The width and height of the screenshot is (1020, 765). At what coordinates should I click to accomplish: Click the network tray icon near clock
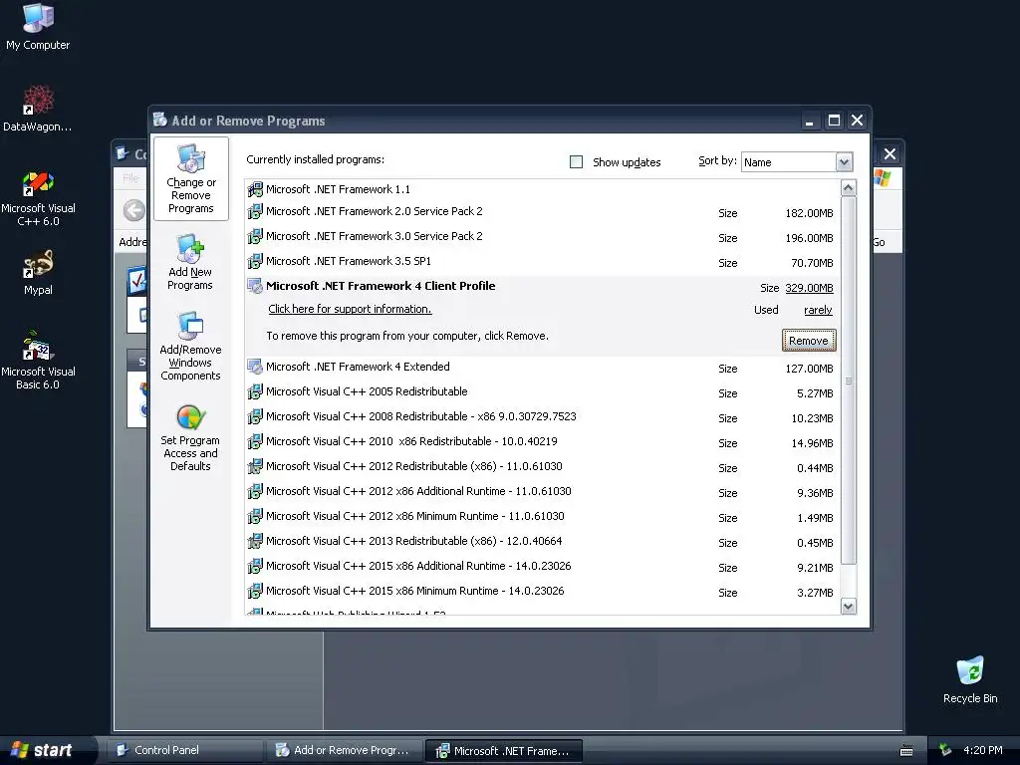(945, 750)
